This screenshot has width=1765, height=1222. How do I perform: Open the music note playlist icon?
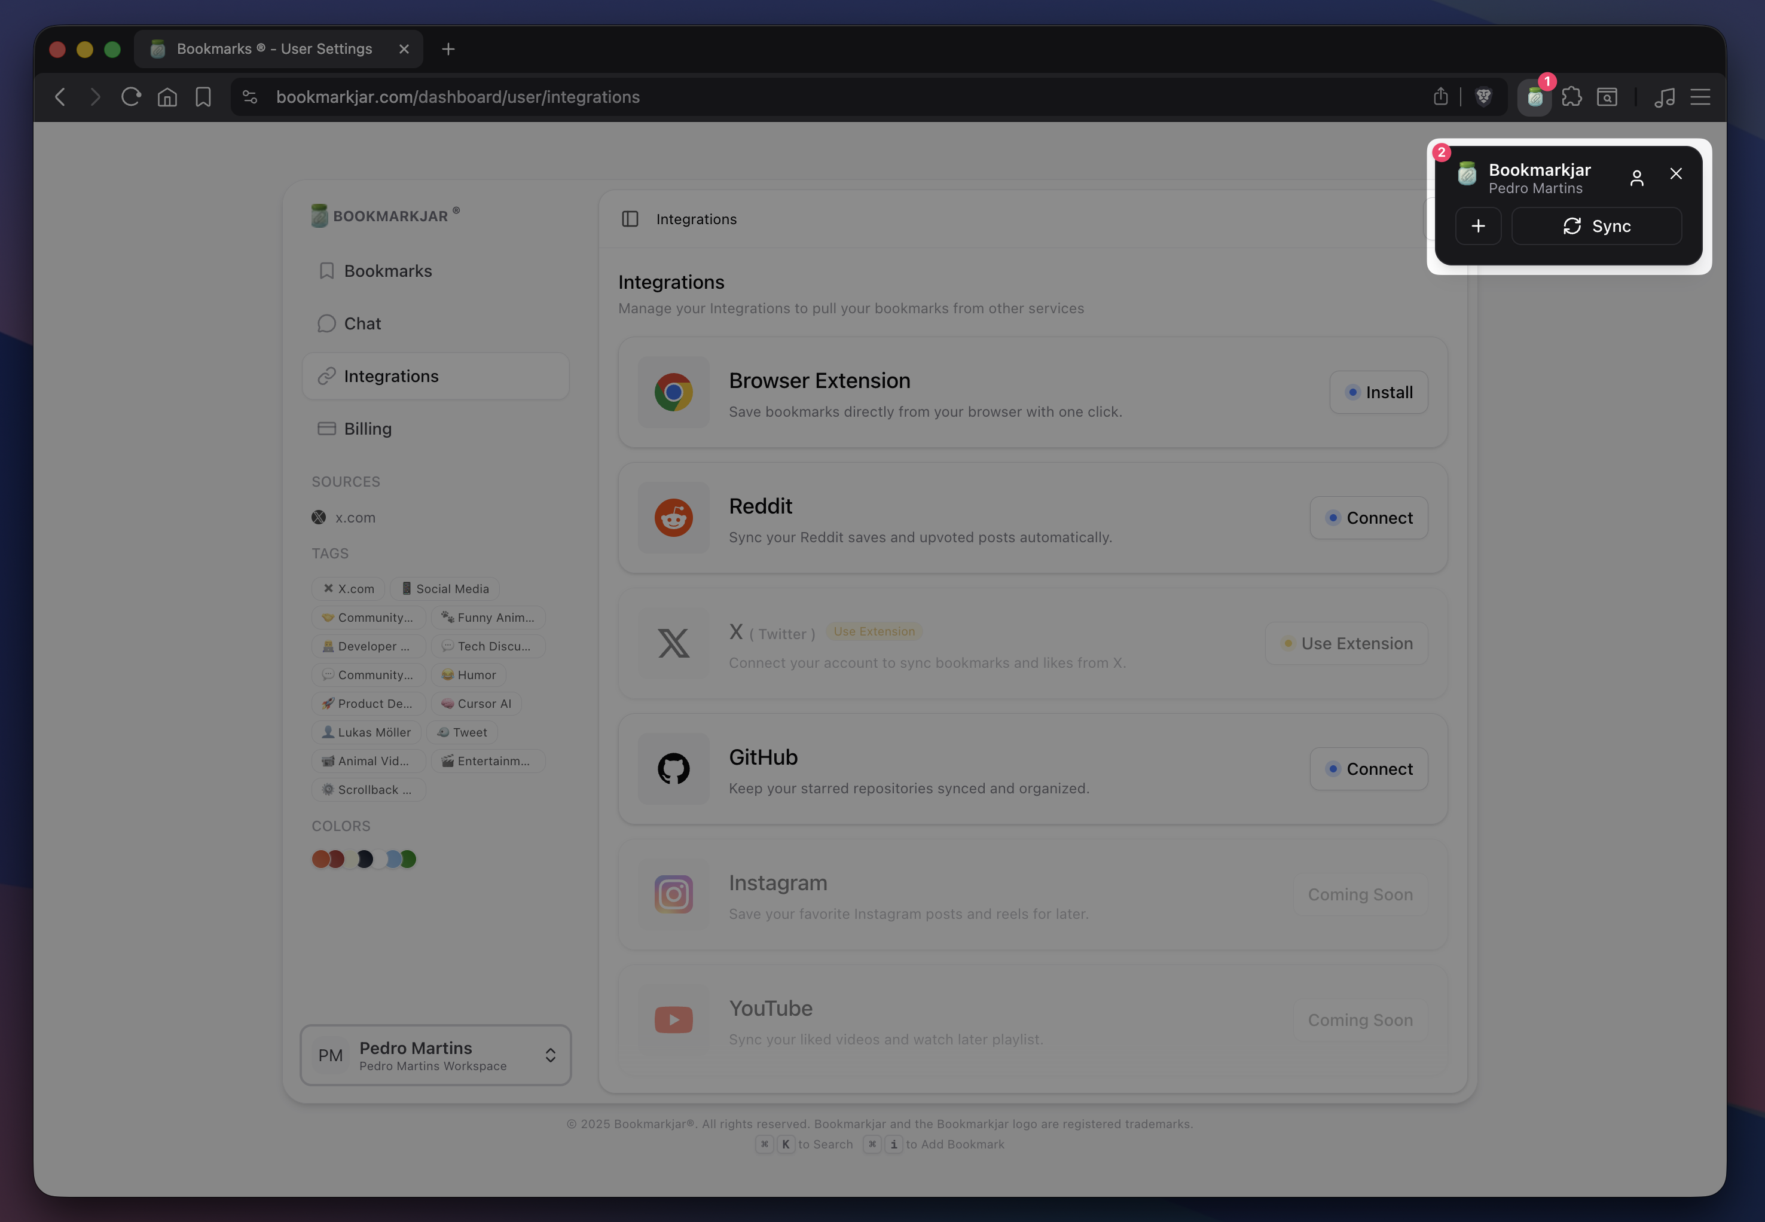click(1665, 97)
